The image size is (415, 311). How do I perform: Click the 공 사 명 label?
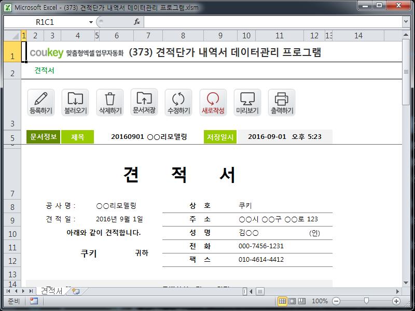(x=61, y=206)
